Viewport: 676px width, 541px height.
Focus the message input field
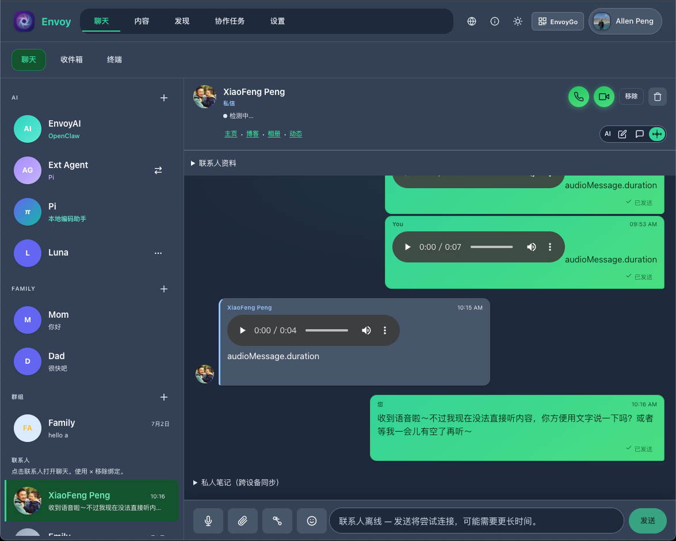coord(476,521)
